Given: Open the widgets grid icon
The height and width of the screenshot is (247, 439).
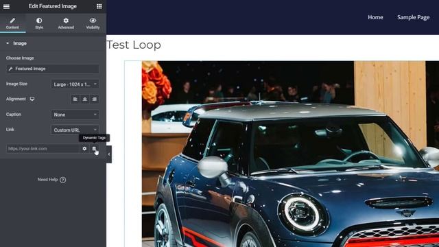Looking at the screenshot, I should (99, 6).
